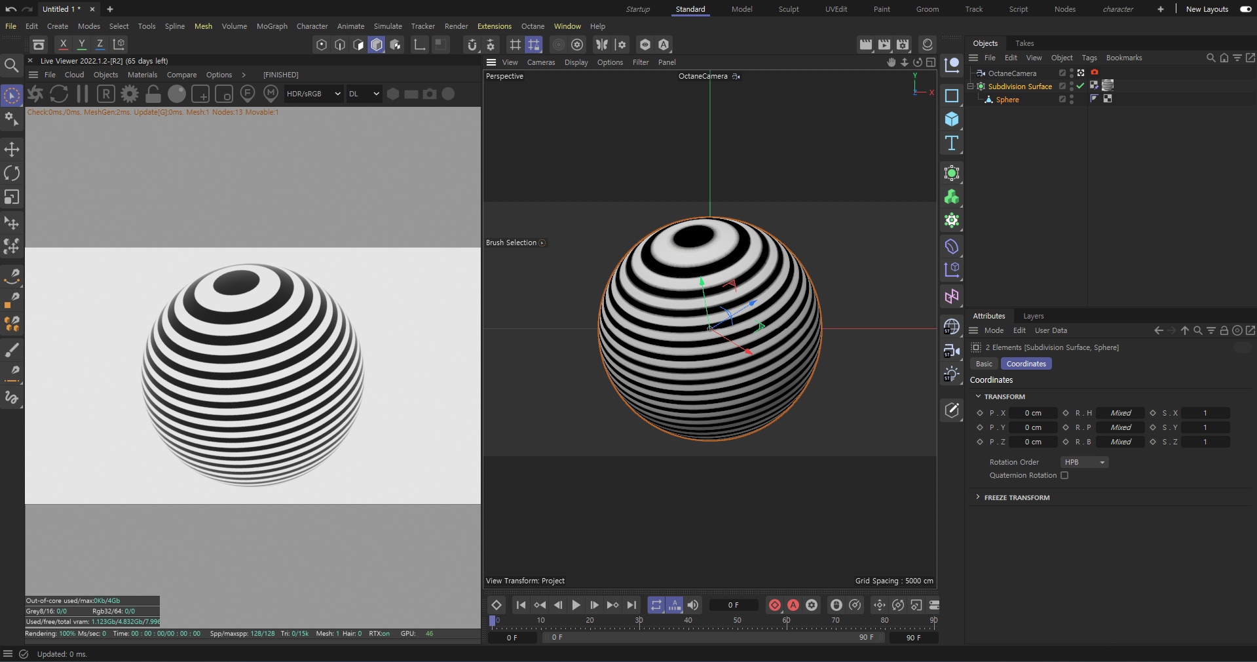Open the DL kernel dropdown
This screenshot has width=1257, height=662.
(364, 94)
